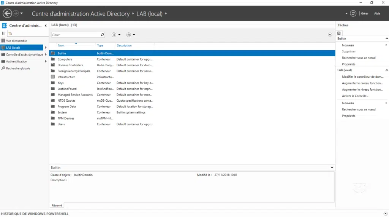The height and width of the screenshot is (217, 389).
Task: Click the Users row name
Action: (61, 124)
